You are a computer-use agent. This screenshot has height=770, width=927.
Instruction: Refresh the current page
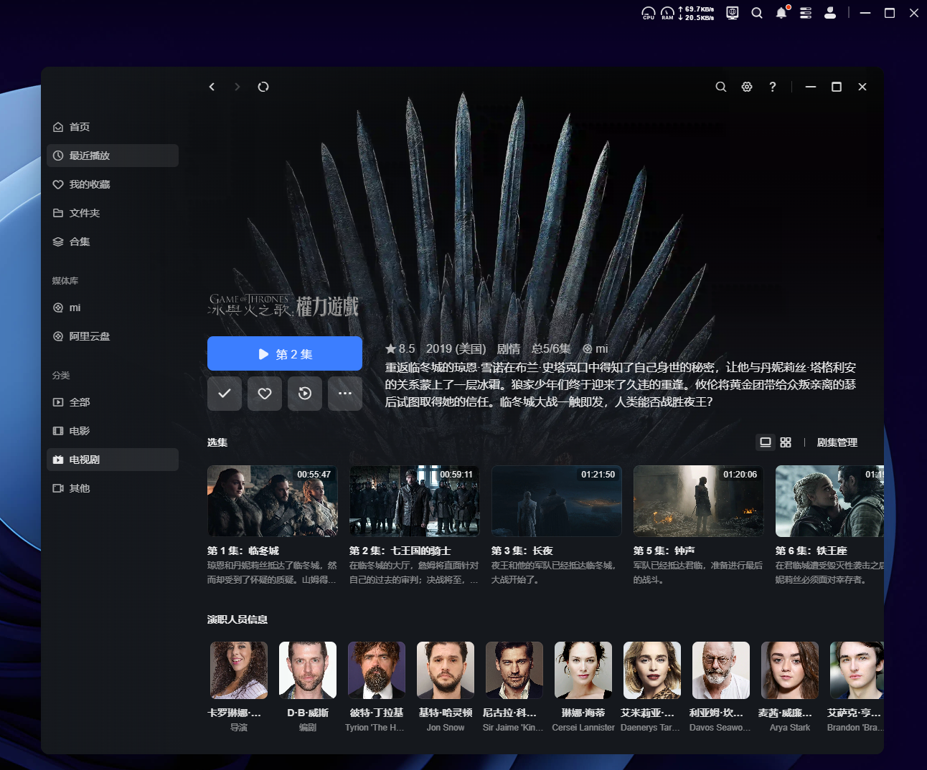[x=263, y=87]
